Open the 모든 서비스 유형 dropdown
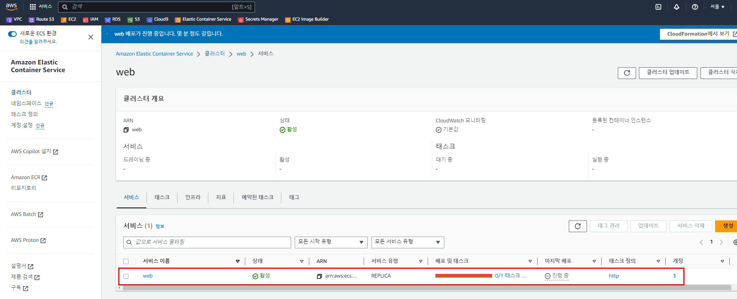Viewport: 737px width, 299px height. click(x=407, y=242)
